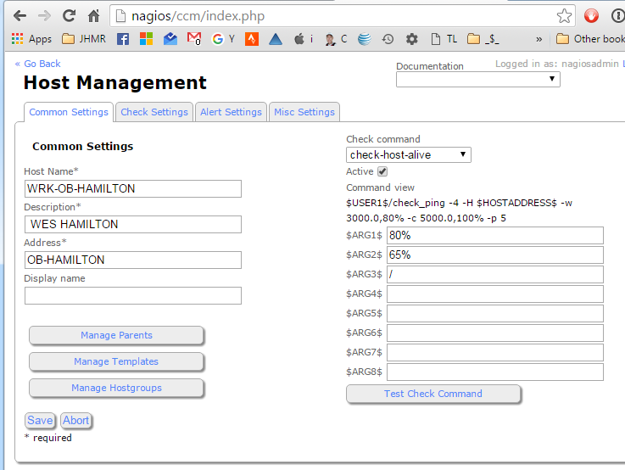
Task: Click into the Display name field
Action: [133, 295]
